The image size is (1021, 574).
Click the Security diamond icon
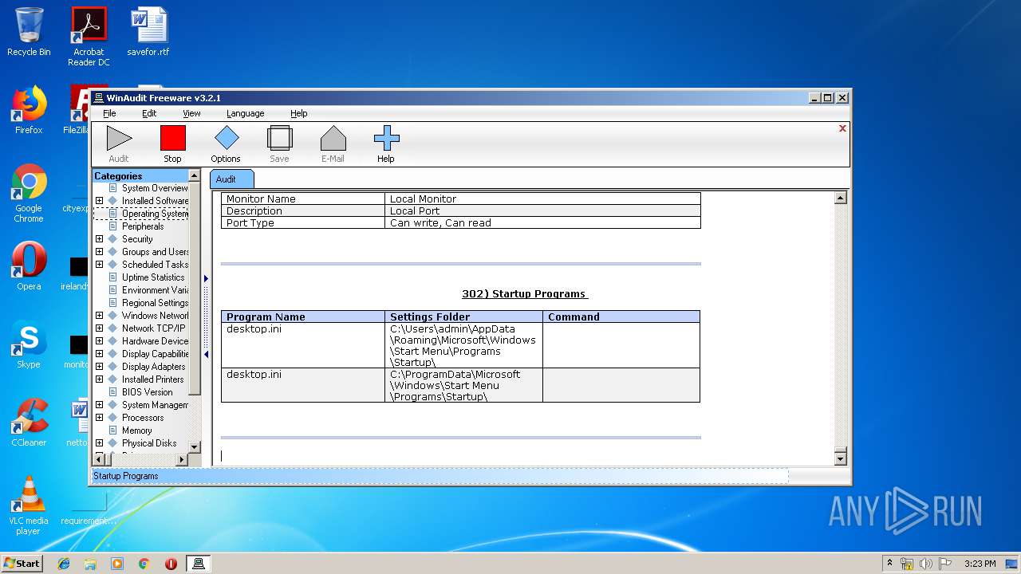112,239
